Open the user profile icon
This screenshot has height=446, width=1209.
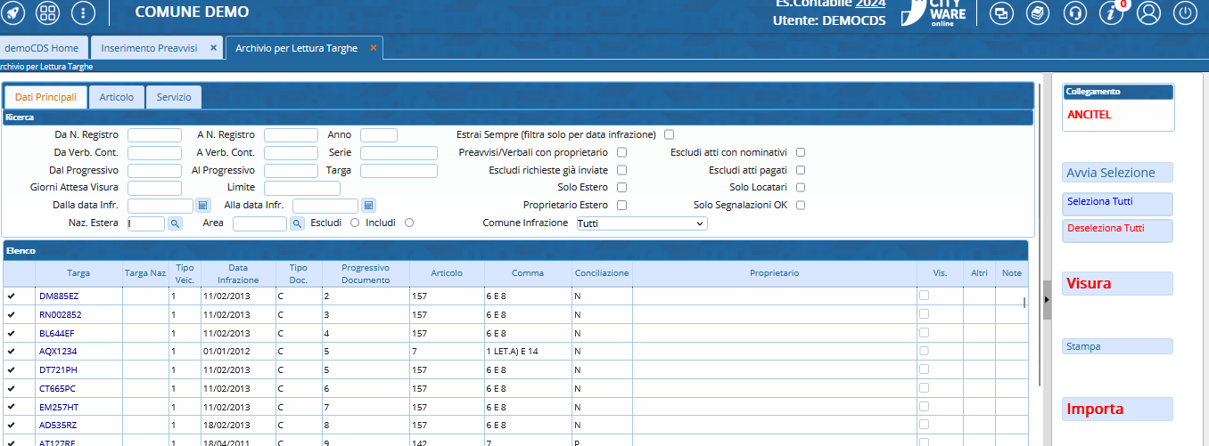coord(1148,12)
